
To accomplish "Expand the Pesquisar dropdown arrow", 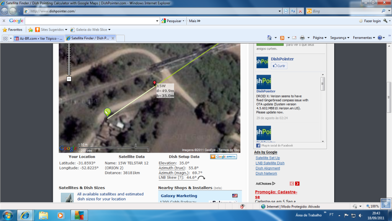I will tap(183, 21).
